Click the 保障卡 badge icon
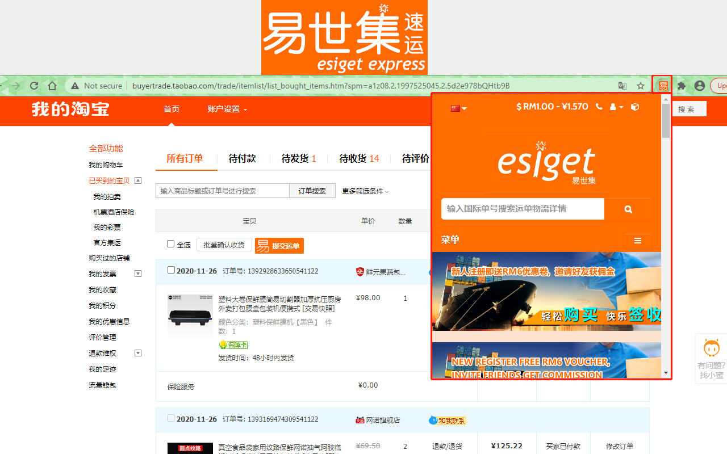 tap(233, 345)
